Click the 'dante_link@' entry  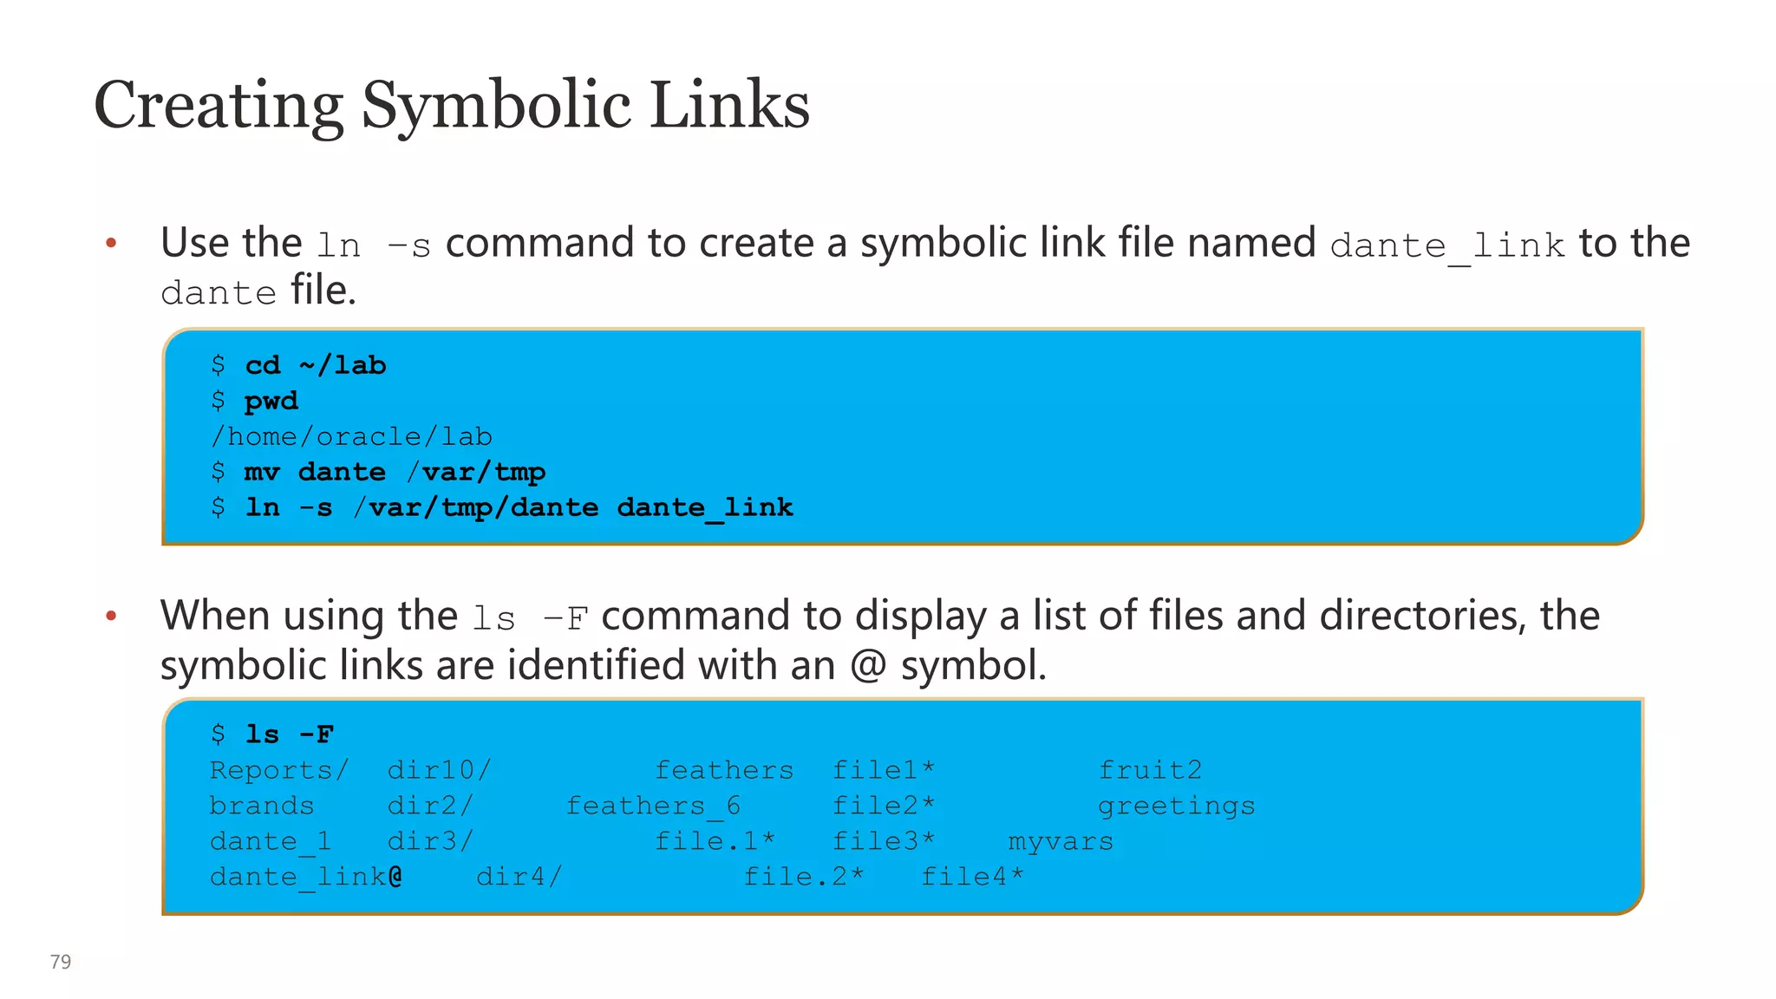pos(306,878)
